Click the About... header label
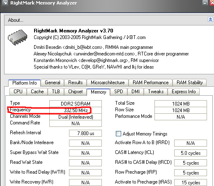Viewport: 214px width, 186px height. (x=16, y=20)
